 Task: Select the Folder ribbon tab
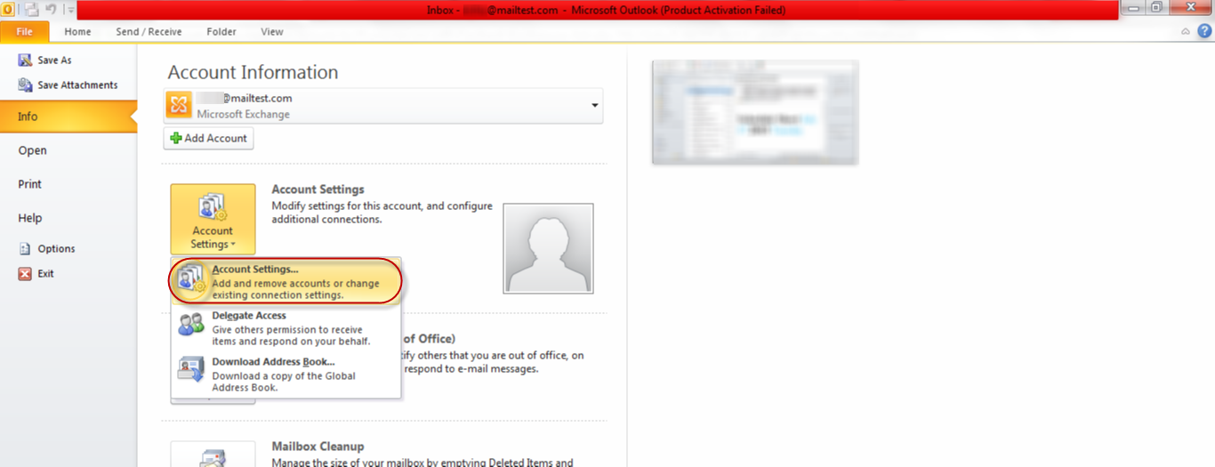point(221,32)
